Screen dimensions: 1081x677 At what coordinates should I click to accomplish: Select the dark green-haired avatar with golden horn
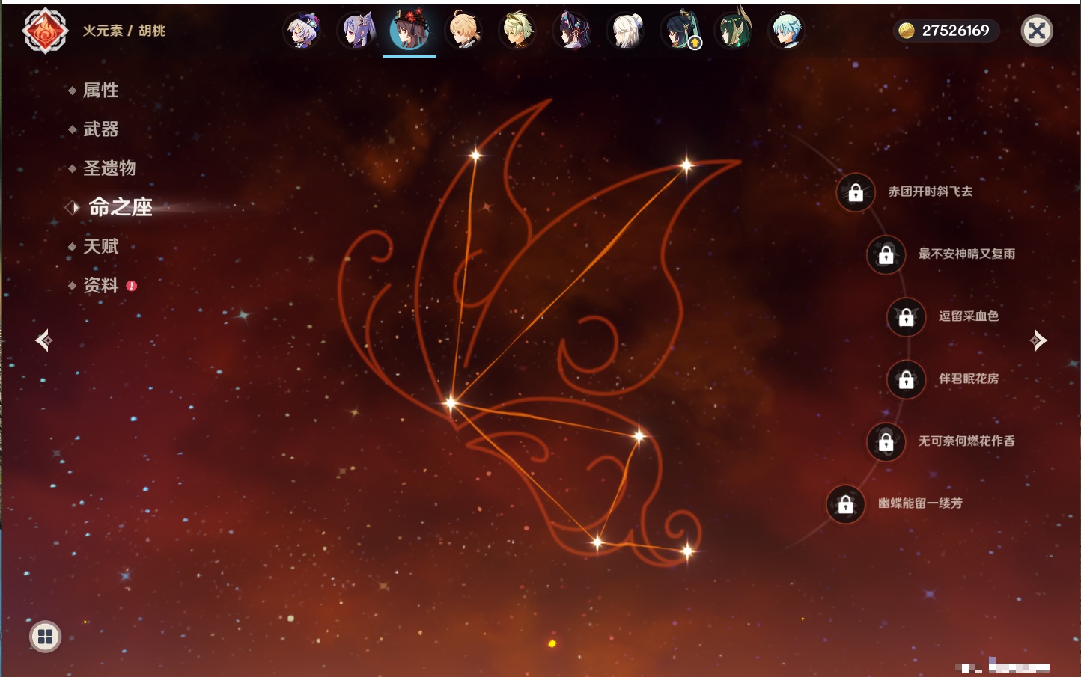pos(734,30)
